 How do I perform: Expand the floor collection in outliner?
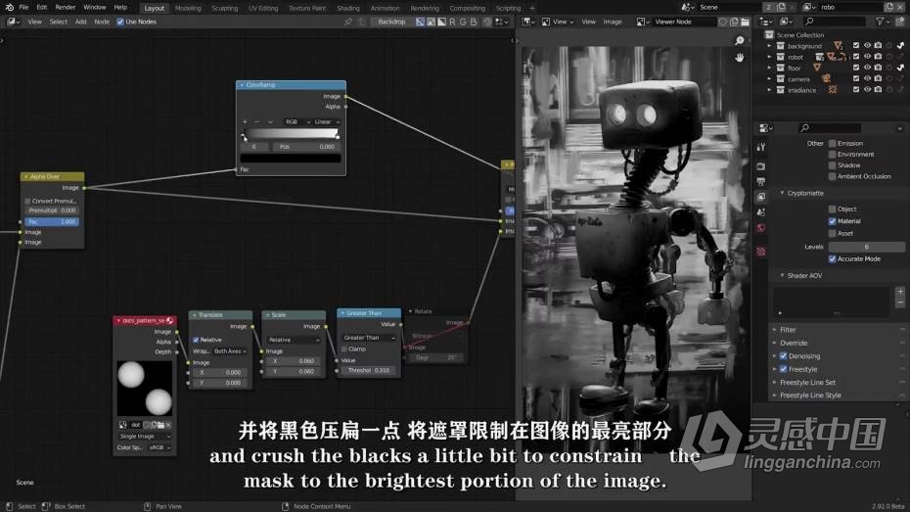pyautogui.click(x=769, y=68)
